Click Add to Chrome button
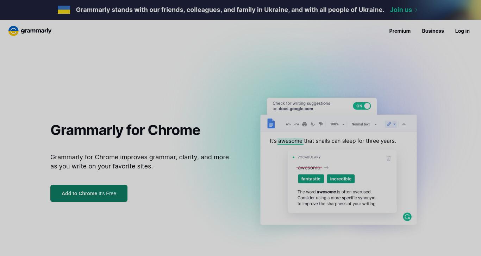Viewport: 481px width, 256px height. click(89, 193)
